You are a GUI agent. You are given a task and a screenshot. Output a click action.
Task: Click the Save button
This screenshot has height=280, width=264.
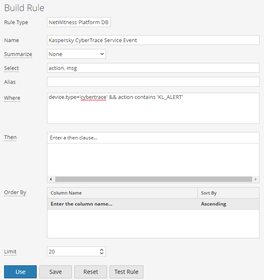pos(56,272)
